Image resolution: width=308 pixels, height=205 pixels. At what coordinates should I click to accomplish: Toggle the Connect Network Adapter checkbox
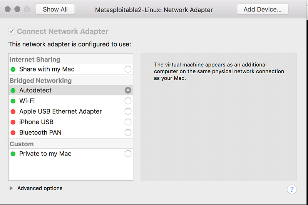click(x=12, y=31)
